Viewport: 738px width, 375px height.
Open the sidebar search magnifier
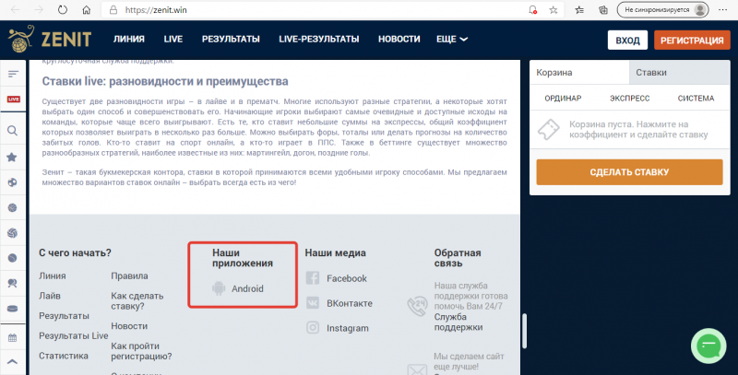(x=13, y=131)
